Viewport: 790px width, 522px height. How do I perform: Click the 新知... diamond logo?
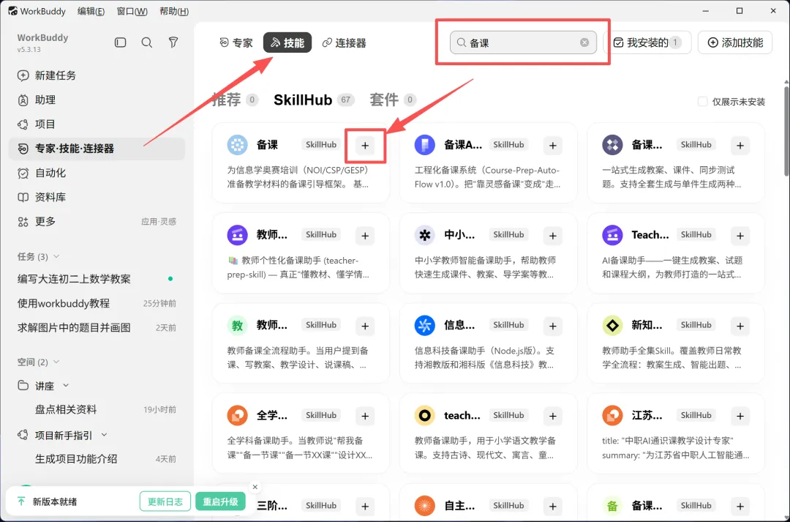612,325
